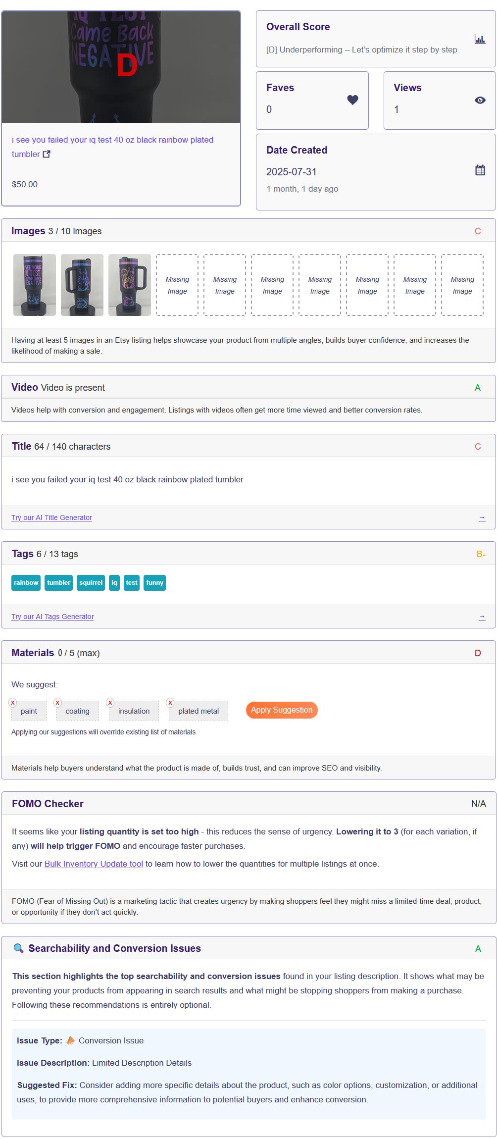
Task: Click the magnifier icon beside Searchability heading
Action: pyautogui.click(x=18, y=948)
